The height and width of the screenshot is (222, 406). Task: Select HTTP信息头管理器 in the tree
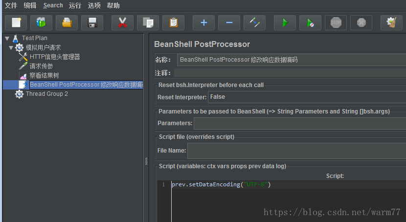click(55, 57)
